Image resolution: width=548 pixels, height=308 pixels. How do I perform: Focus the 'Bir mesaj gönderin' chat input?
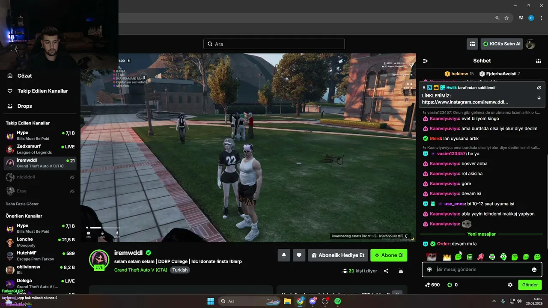click(482, 269)
